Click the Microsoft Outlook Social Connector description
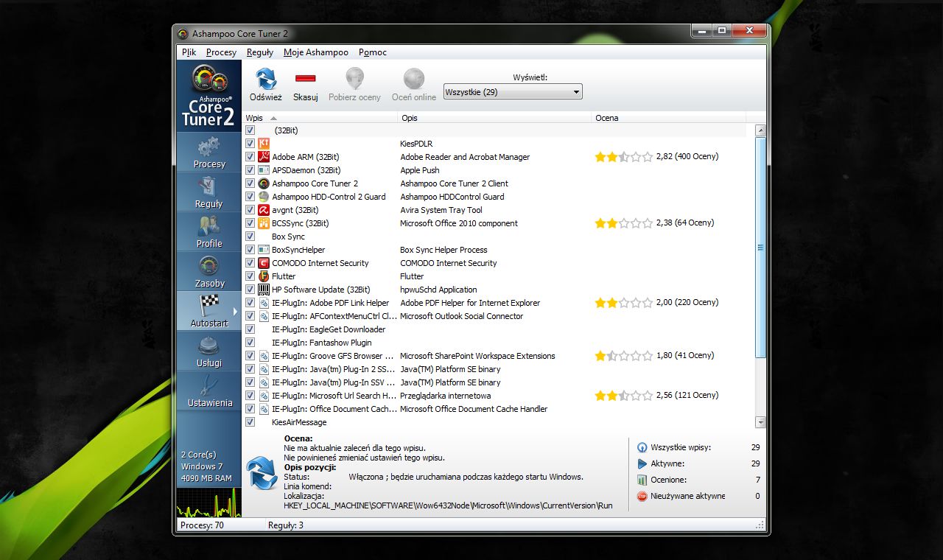Screen dimensions: 943x560 461,316
